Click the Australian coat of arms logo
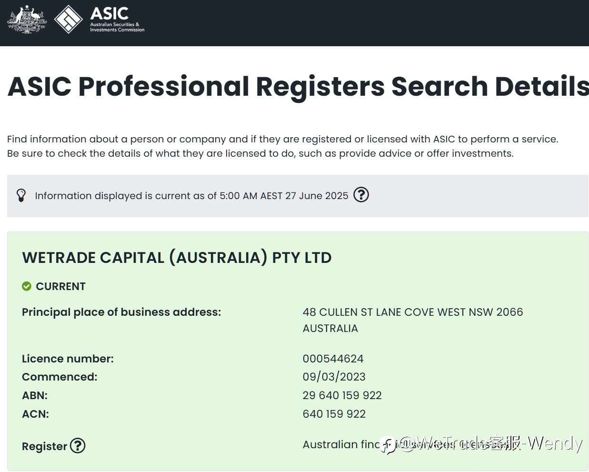This screenshot has height=472, width=589. point(27,20)
